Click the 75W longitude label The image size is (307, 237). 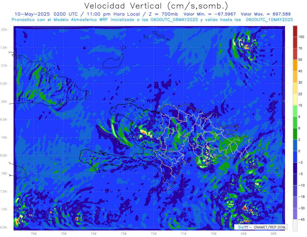[64, 233]
